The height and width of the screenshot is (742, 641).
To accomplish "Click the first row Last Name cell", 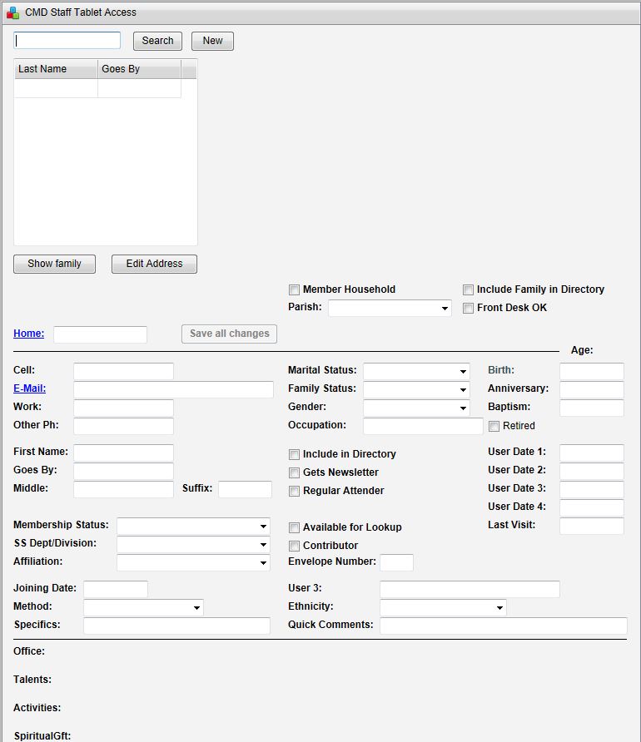I will [56, 88].
